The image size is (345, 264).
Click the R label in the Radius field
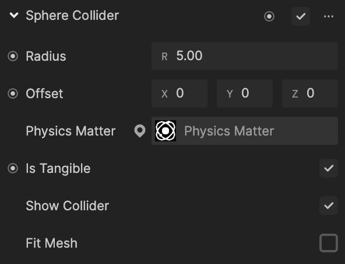coord(164,57)
